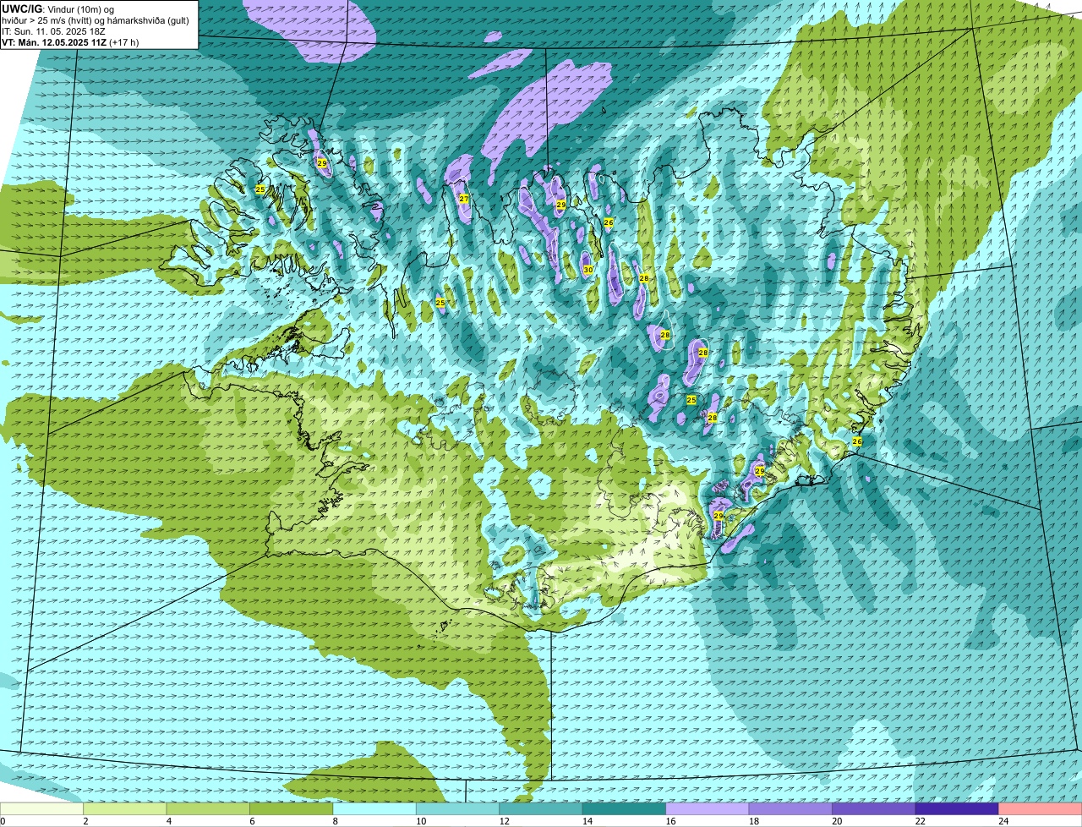This screenshot has width=1082, height=827.
Task: Select the 10–12 m/s legend color band
Action: tap(458, 808)
